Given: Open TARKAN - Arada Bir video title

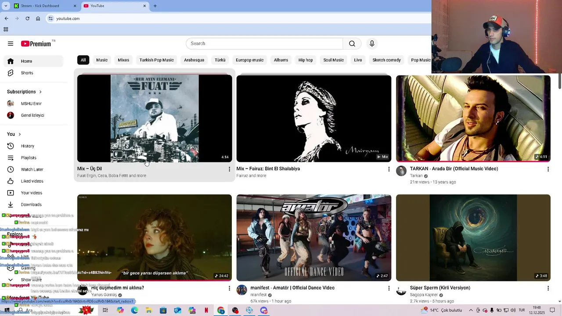Looking at the screenshot, I should [x=454, y=169].
